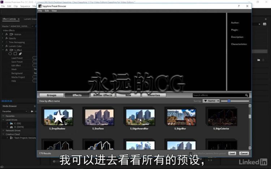Click the back arrow in Media Browser
The image size is (271, 169).
tap(32, 111)
